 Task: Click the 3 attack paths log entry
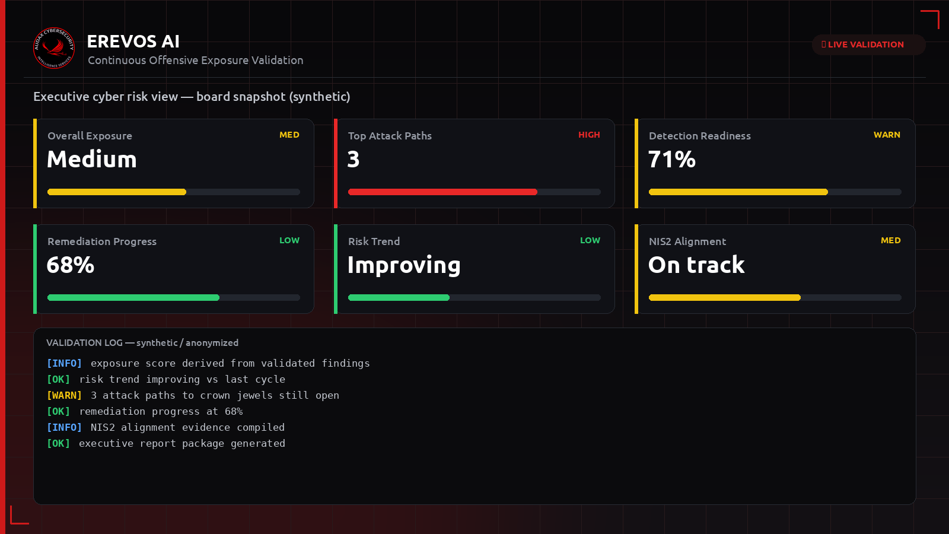pos(193,395)
